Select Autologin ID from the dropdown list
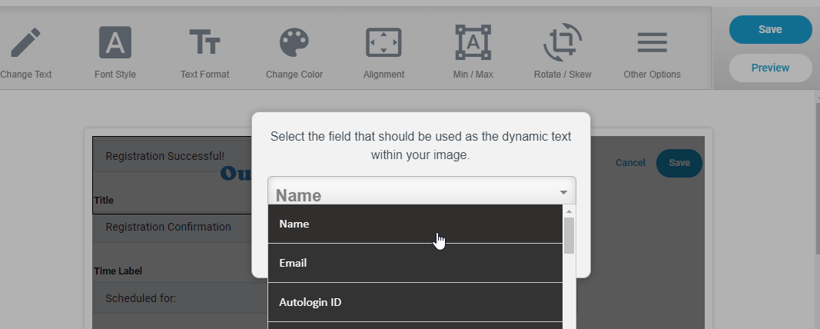This screenshot has height=329, width=820. tap(415, 302)
